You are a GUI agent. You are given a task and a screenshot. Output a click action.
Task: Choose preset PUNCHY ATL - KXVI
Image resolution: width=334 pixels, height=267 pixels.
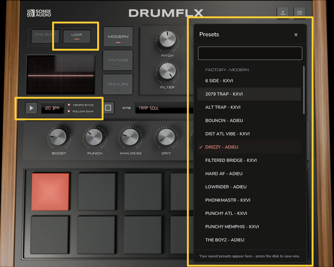click(x=249, y=213)
